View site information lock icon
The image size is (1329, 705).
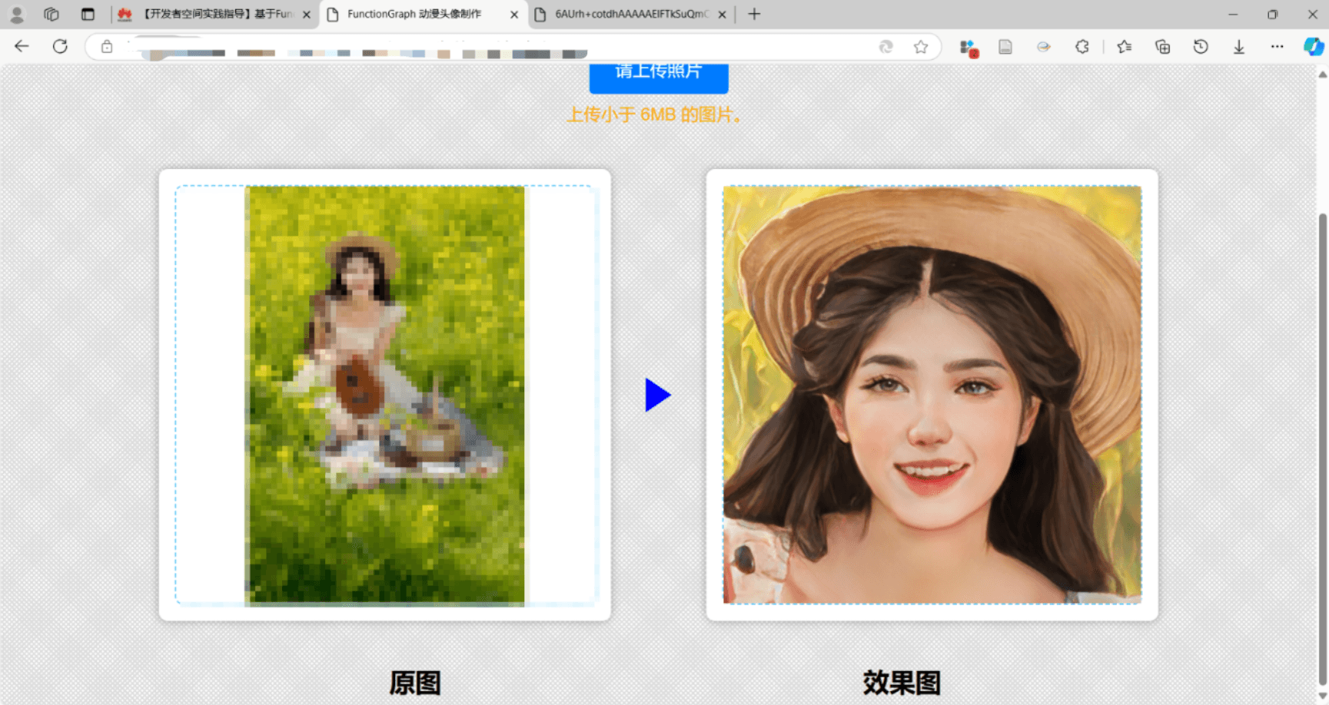(107, 47)
